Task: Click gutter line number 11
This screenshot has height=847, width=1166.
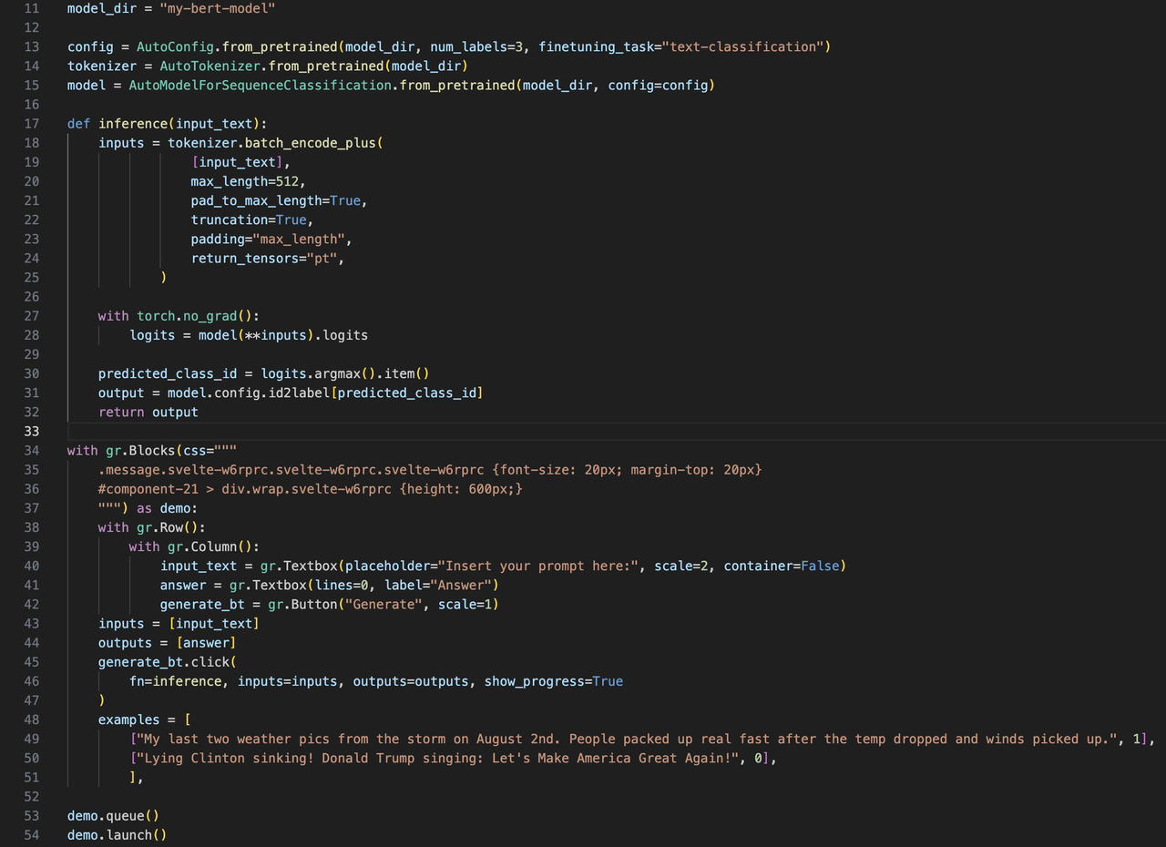Action: pos(32,8)
